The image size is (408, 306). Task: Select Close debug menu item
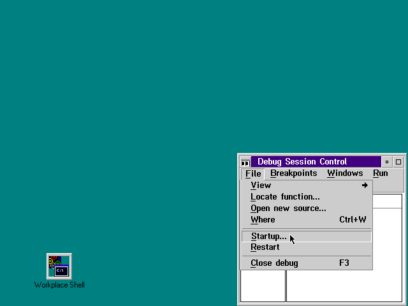pos(307,263)
